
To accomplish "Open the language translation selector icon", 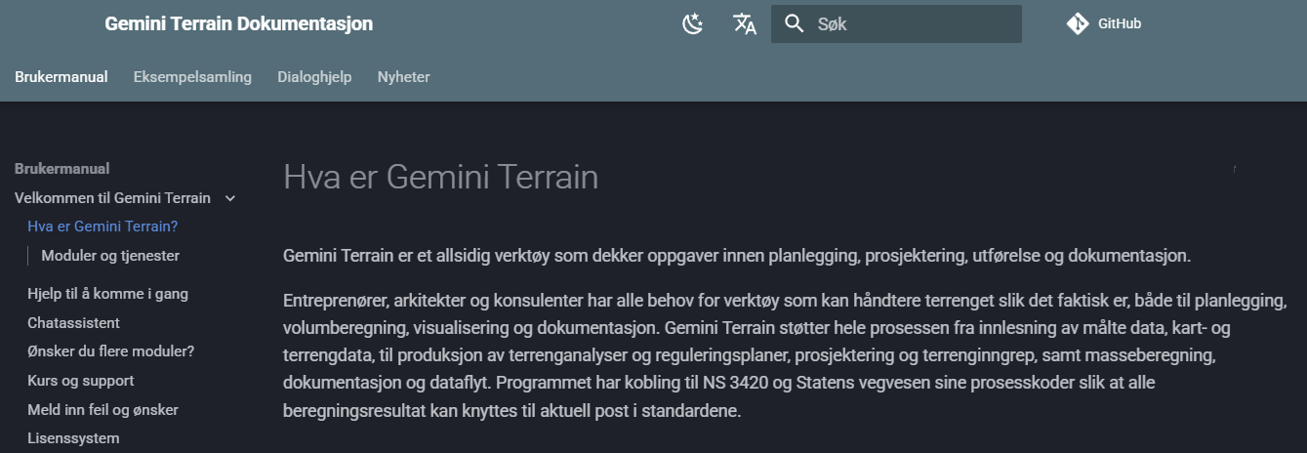I will pos(745,24).
